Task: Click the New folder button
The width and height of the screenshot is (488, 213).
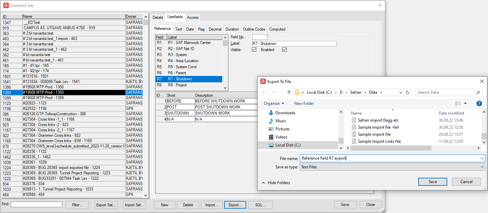Action: 304,103
